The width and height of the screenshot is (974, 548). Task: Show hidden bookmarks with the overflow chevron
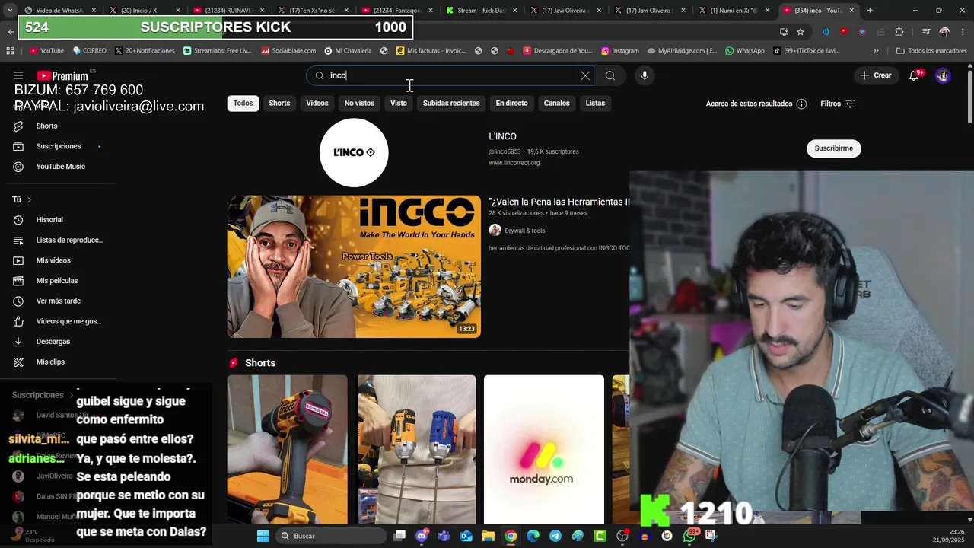(876, 51)
